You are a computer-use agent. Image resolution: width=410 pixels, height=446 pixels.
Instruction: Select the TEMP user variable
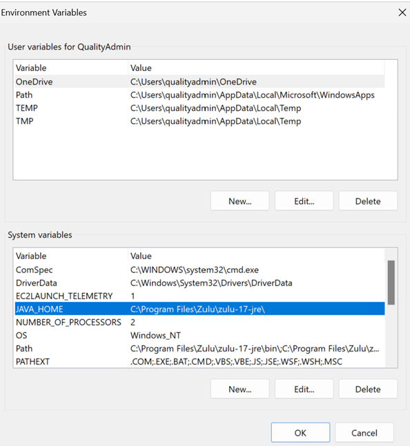(x=199, y=108)
